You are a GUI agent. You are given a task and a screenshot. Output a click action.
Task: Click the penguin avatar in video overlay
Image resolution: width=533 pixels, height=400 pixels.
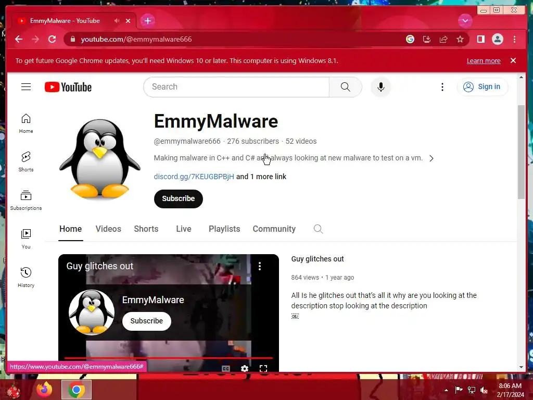(x=92, y=312)
